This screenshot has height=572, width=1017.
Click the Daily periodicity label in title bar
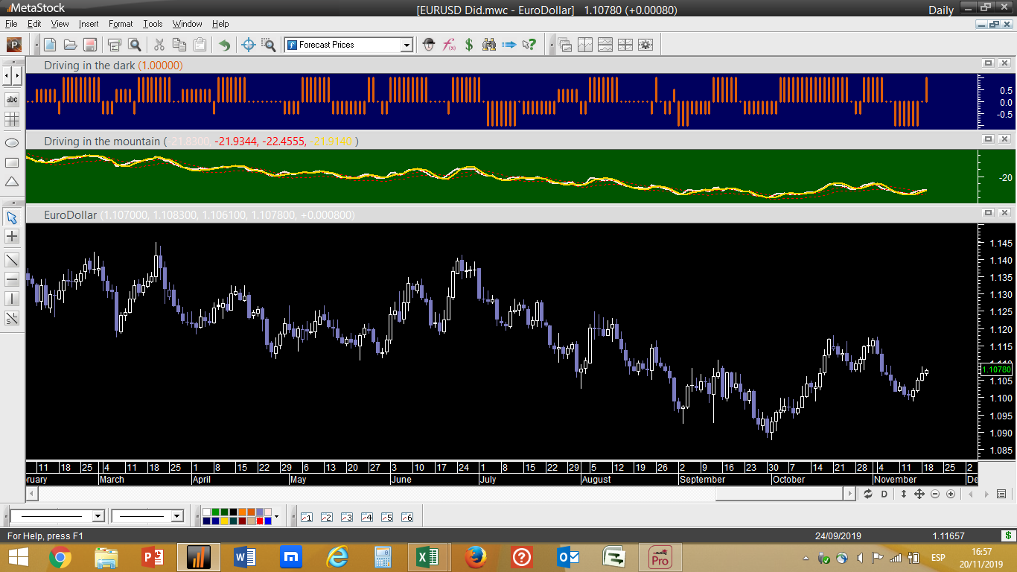point(941,10)
